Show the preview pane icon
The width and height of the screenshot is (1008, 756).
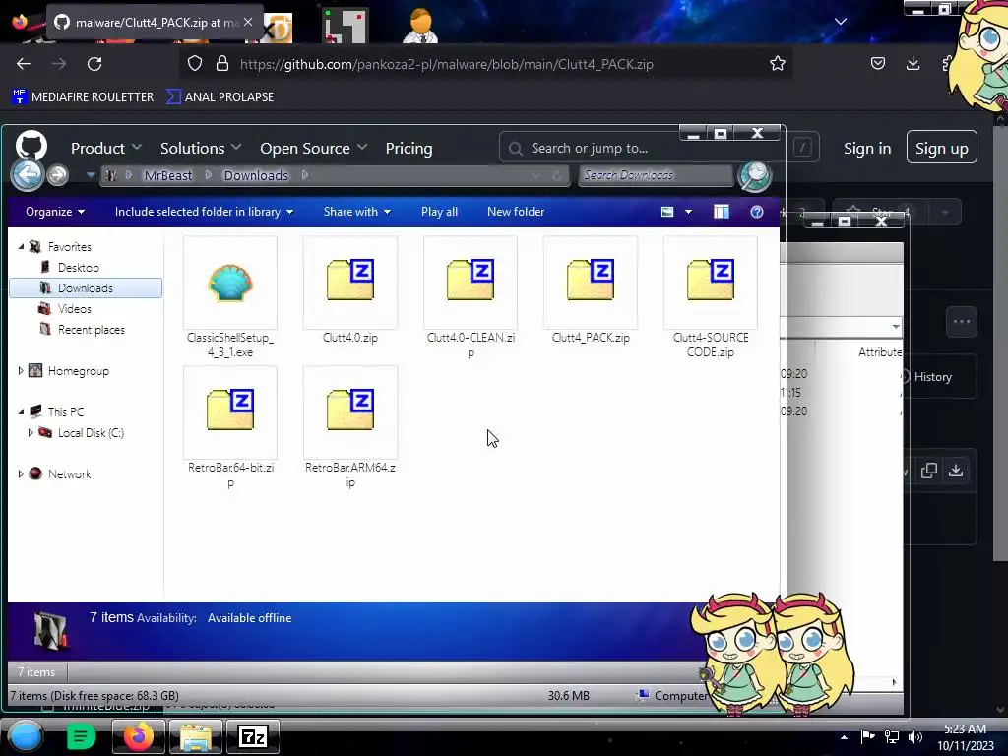tap(722, 212)
